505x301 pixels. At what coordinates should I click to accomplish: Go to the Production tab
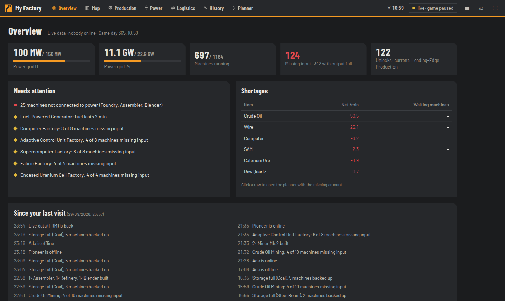[122, 8]
